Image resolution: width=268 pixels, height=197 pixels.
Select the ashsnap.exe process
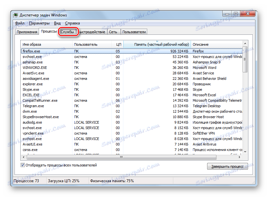click(132, 62)
